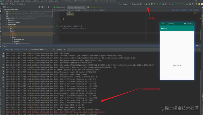Open logcat help question mark icon

coord(3,87)
